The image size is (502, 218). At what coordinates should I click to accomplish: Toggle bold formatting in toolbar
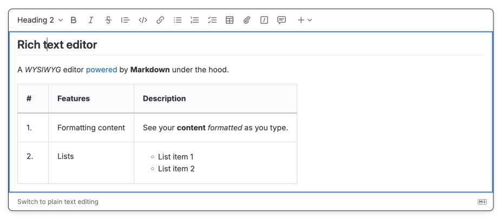(74, 21)
